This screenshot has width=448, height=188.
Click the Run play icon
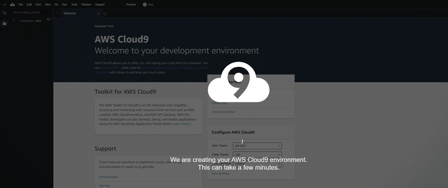click(x=145, y=4)
